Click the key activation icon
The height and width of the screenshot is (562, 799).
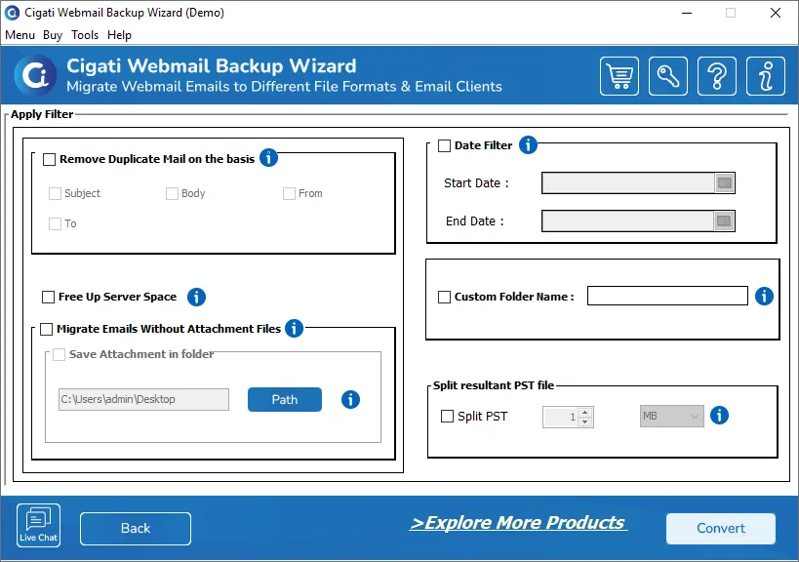pos(668,76)
